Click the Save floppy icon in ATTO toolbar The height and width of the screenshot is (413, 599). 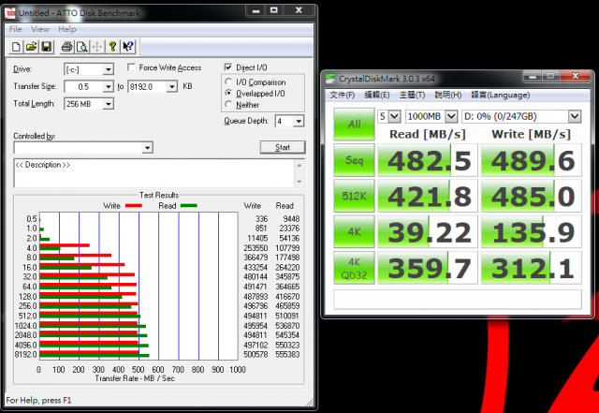47,47
